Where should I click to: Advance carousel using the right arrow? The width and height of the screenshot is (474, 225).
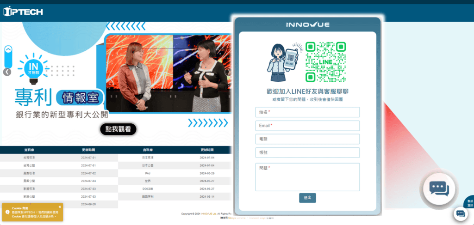[x=228, y=72]
